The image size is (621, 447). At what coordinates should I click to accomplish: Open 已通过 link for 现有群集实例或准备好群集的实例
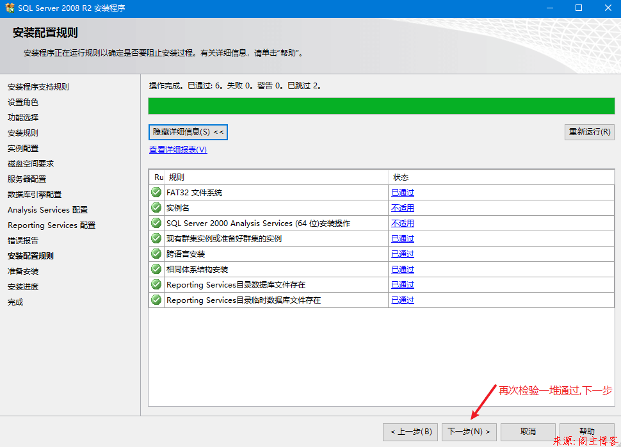point(403,239)
